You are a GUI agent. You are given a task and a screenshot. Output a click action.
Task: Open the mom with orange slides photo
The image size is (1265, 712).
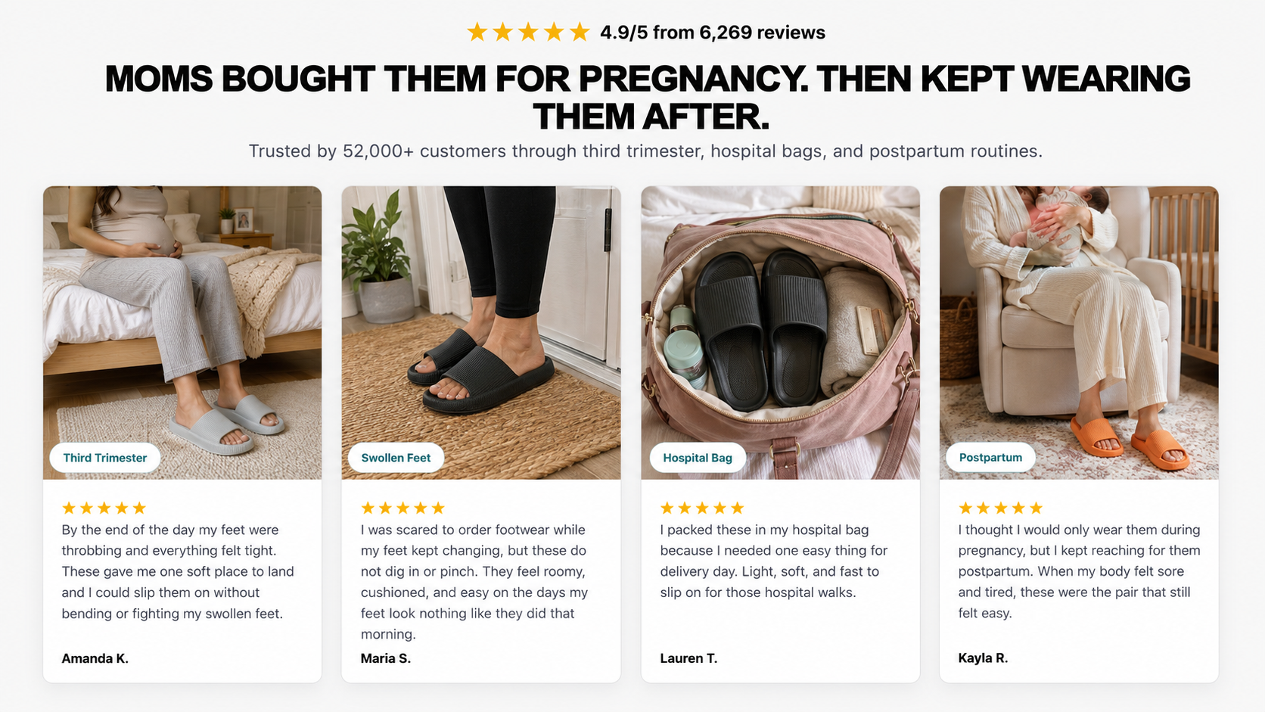pos(1079,333)
